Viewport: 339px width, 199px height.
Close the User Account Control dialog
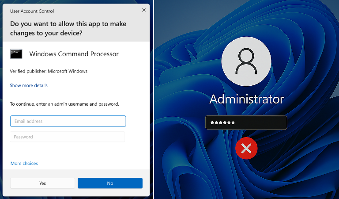143,10
